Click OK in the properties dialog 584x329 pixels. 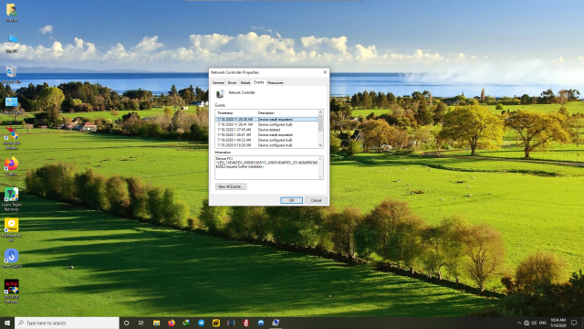point(292,200)
